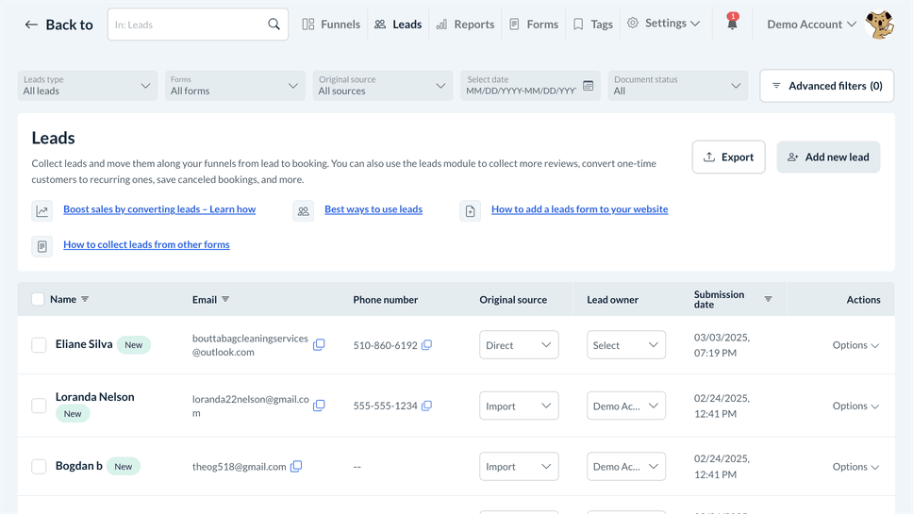Open the Original source filter dropdown
The image size is (913, 514).
click(x=382, y=86)
